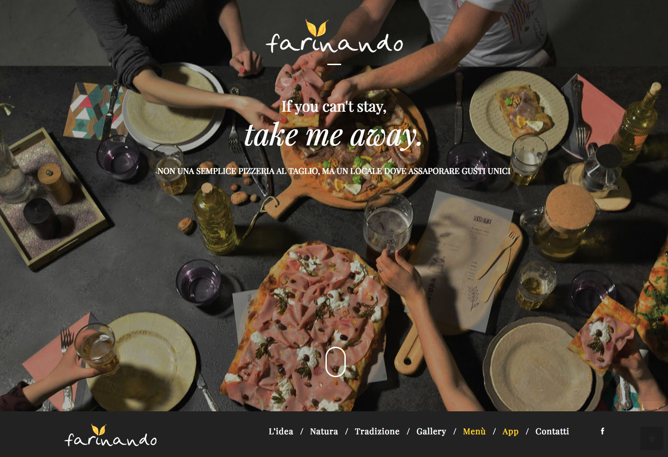
Task: Click the scroll-down mouse indicator icon
Action: 336,361
